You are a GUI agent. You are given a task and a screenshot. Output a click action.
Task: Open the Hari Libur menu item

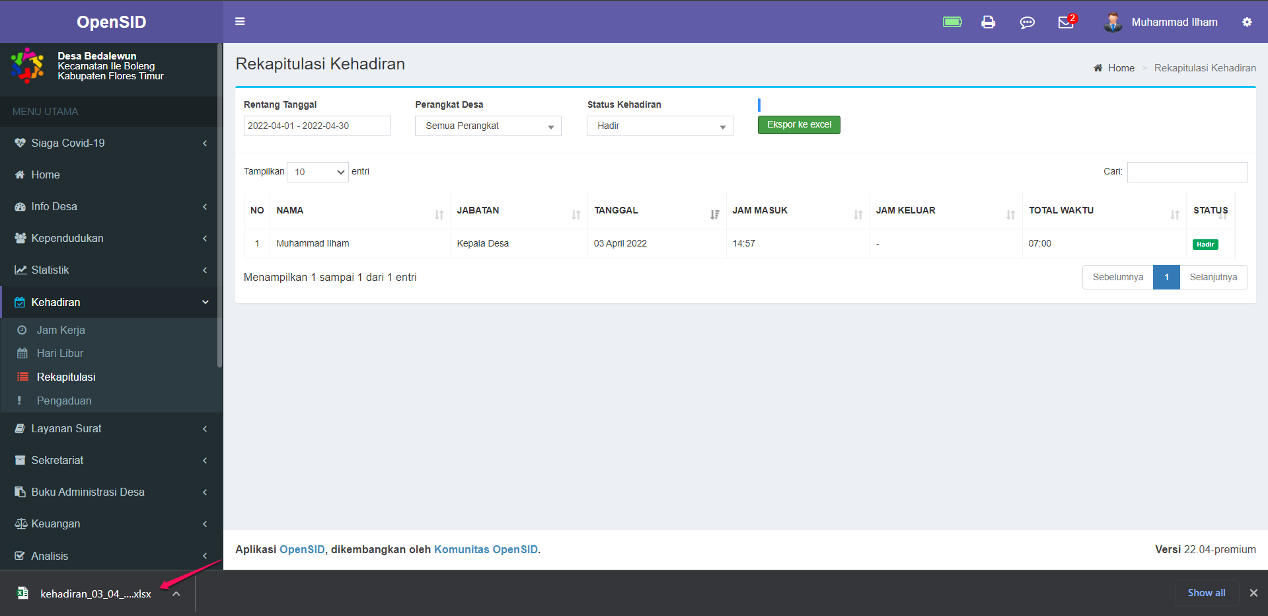pos(60,353)
